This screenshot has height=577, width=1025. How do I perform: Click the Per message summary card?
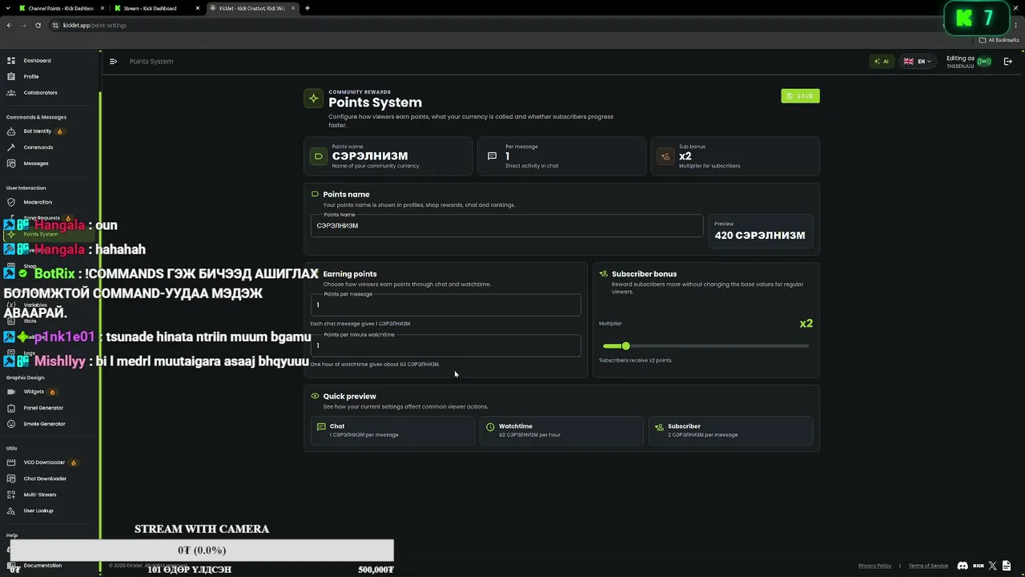click(x=561, y=156)
